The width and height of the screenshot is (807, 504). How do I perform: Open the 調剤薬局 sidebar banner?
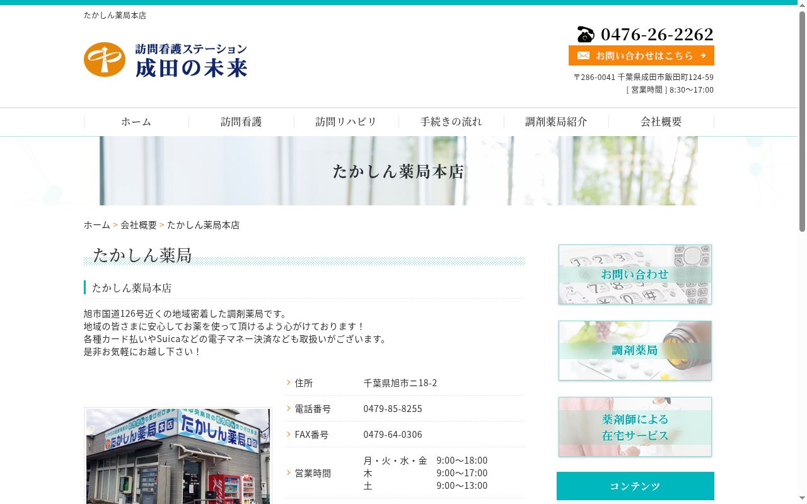[635, 351]
